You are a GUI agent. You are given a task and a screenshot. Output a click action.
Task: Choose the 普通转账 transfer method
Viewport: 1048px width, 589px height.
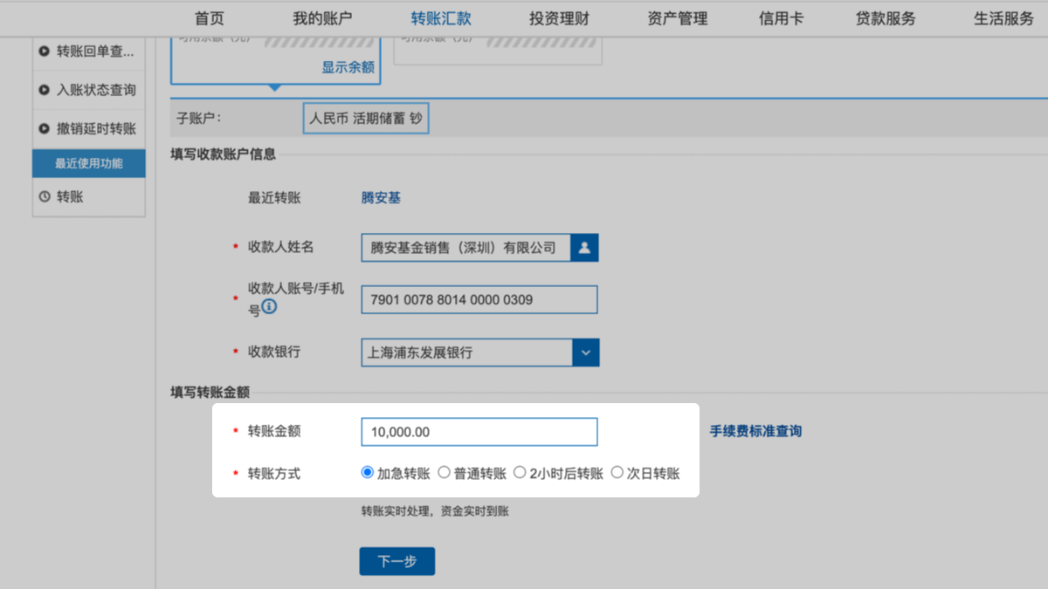[444, 473]
